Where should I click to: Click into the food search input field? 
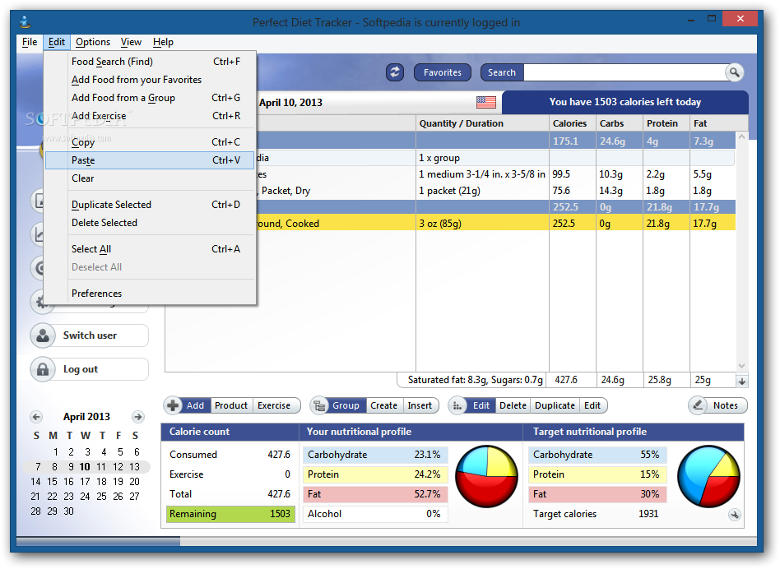[x=624, y=72]
